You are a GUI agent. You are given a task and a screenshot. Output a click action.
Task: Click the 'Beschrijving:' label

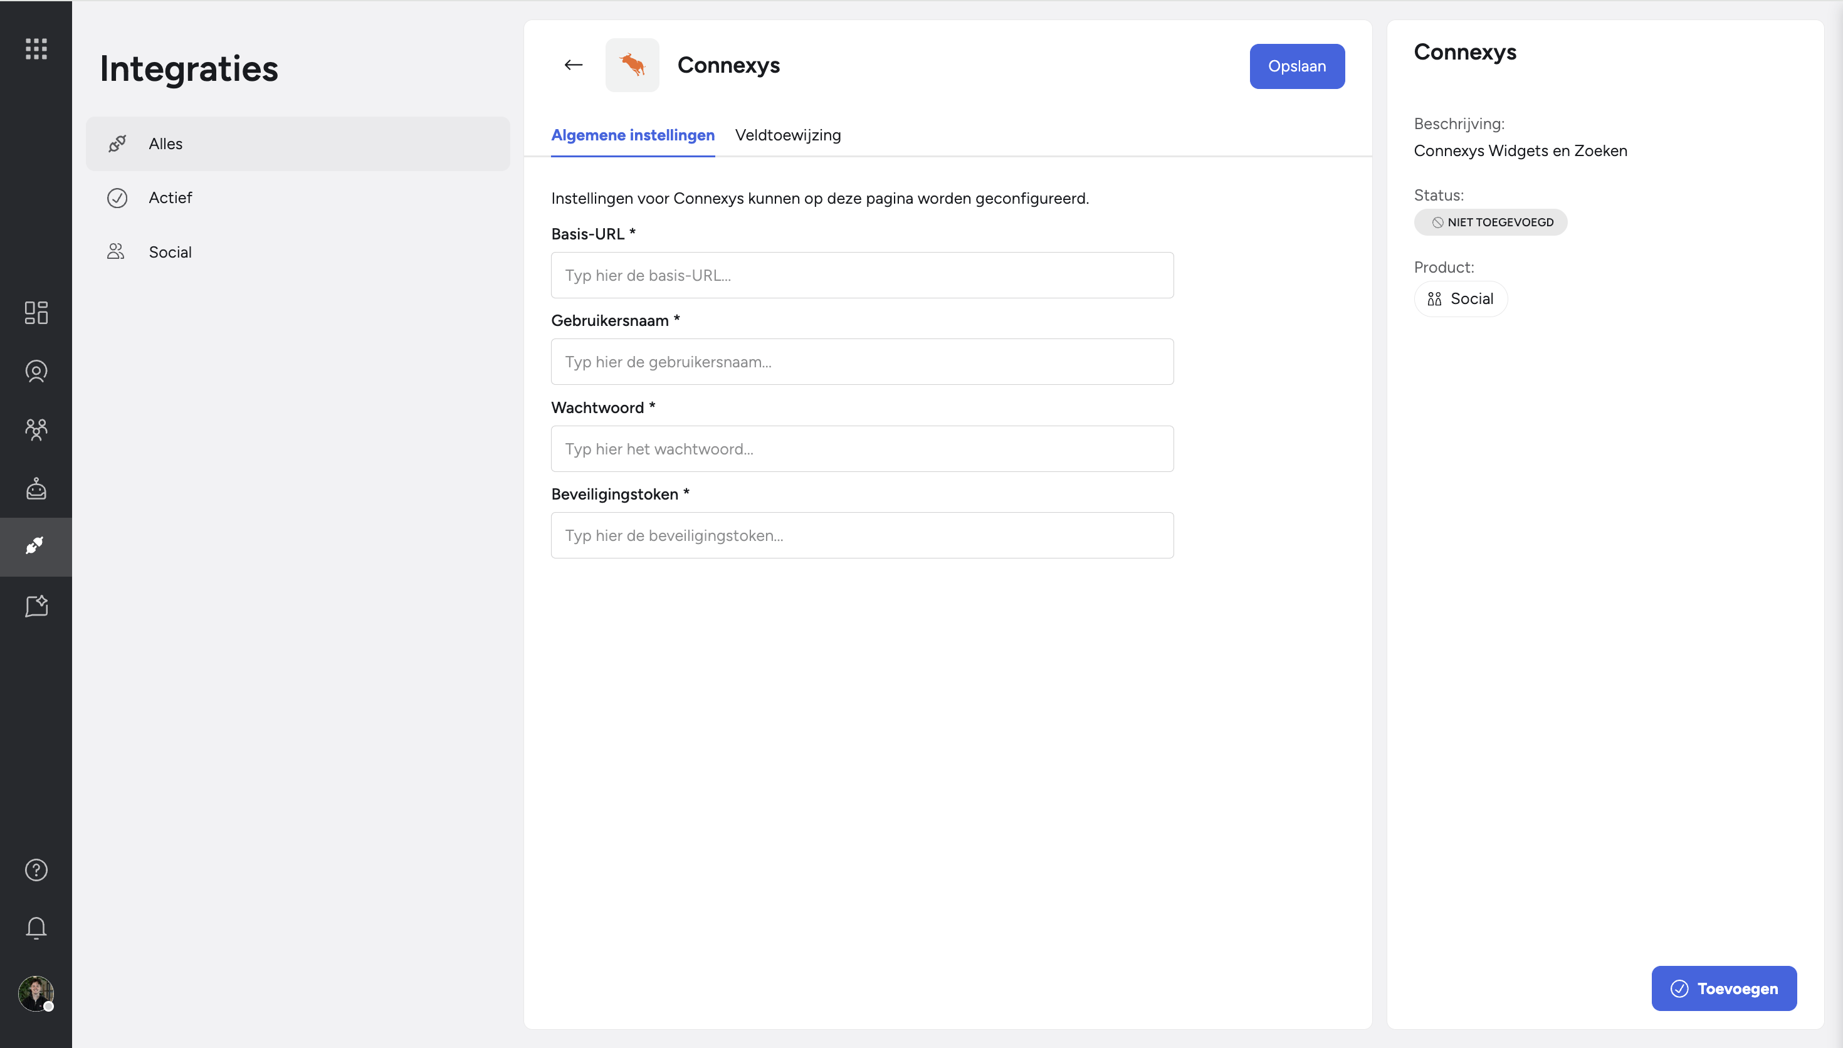coord(1459,124)
